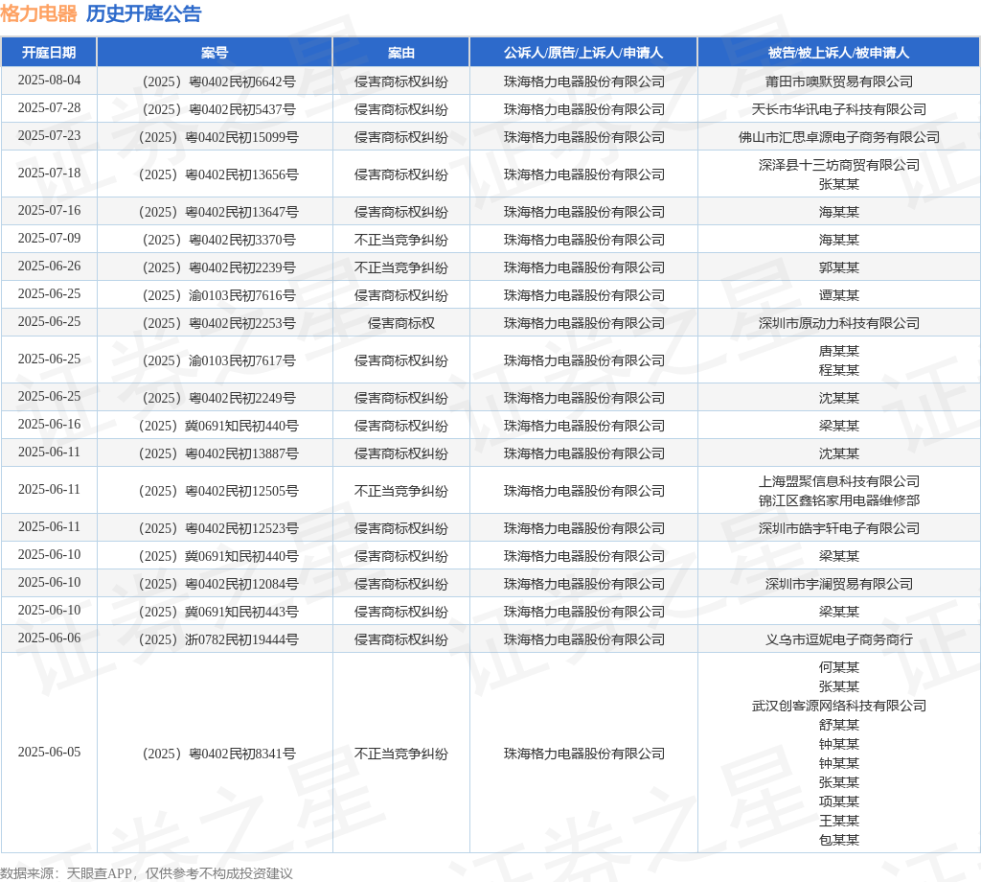The width and height of the screenshot is (981, 882).
Task: Select case number 冀0691知民初443号
Action: coord(218,613)
